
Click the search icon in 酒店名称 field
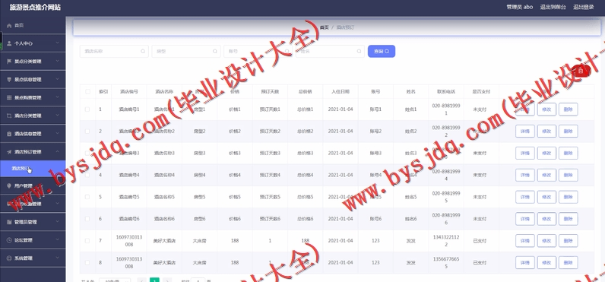(143, 52)
